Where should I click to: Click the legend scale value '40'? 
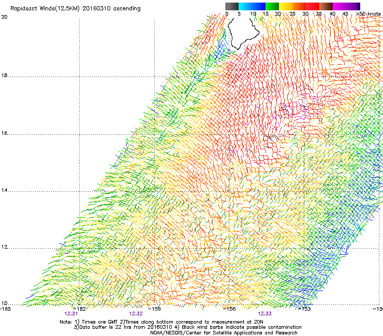click(332, 14)
